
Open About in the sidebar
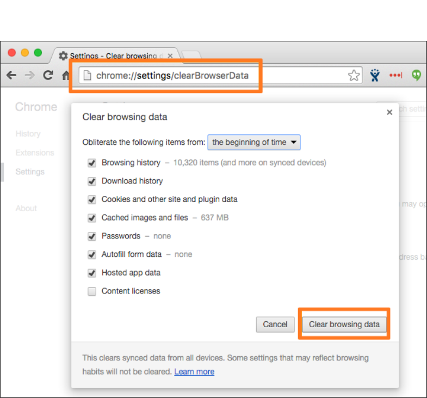(x=26, y=209)
